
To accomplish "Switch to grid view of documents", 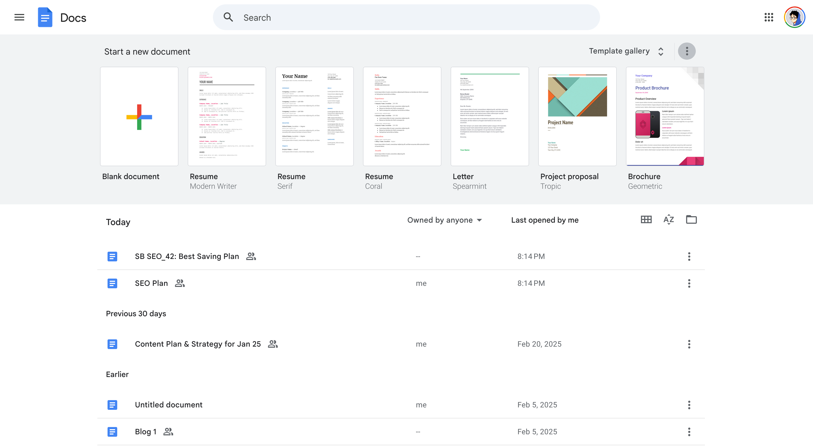I will coord(646,220).
